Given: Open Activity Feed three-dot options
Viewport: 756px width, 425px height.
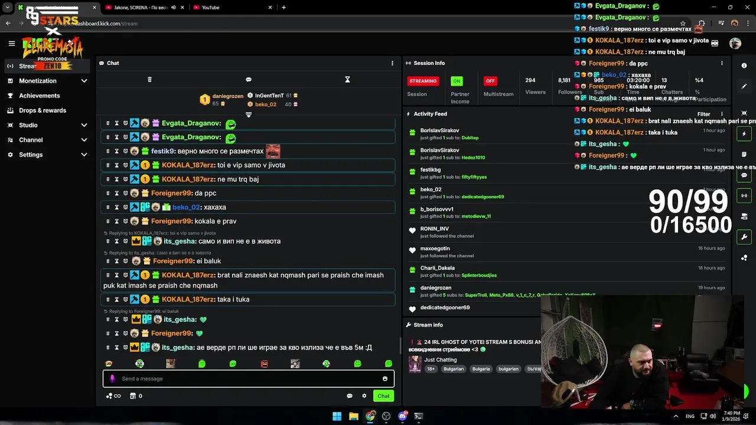Looking at the screenshot, I should click(x=721, y=114).
